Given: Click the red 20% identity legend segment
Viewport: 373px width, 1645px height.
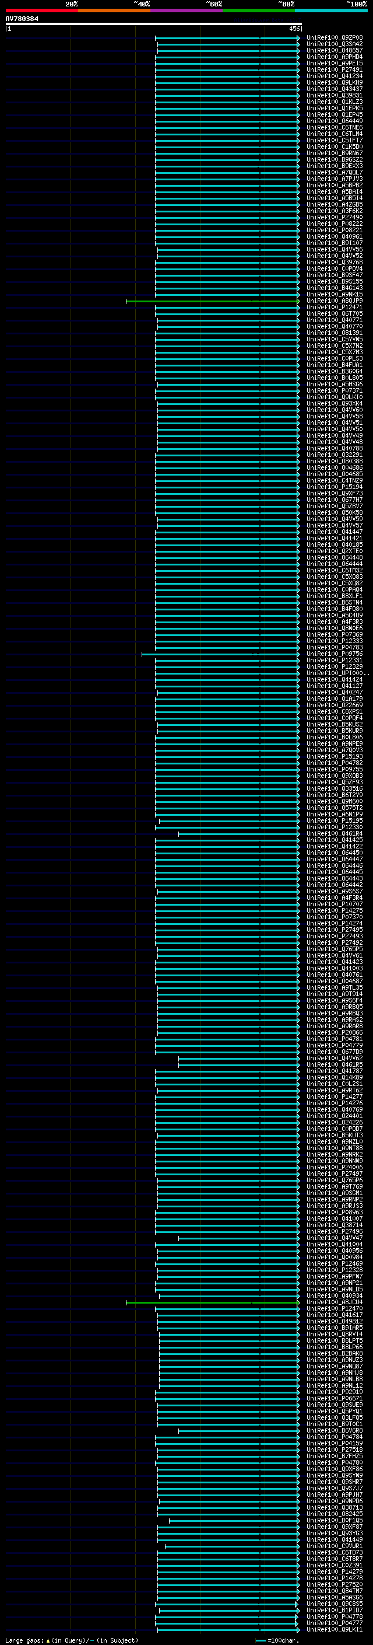Looking at the screenshot, I should [x=41, y=11].
